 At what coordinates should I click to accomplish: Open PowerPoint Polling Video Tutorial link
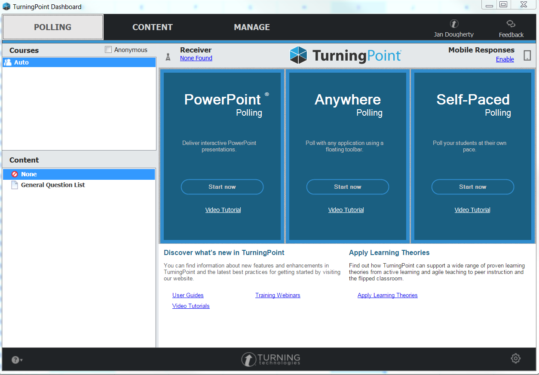click(x=223, y=210)
